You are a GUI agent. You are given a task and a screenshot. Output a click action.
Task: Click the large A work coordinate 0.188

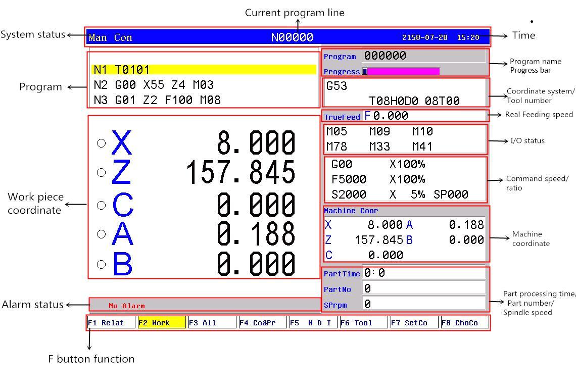click(256, 234)
